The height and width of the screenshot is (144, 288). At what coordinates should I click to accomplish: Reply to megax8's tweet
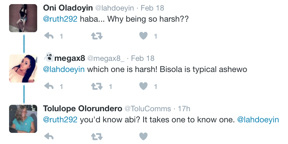[49, 86]
